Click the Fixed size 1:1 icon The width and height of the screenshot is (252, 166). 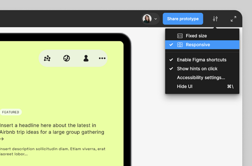[180, 36]
